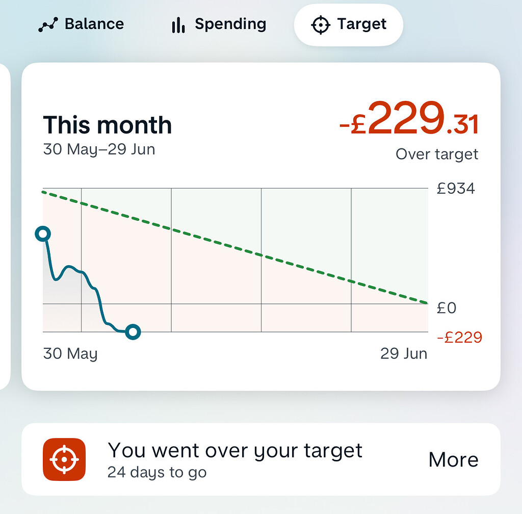Click the 24 days to go text
The height and width of the screenshot is (514, 522).
coord(155,473)
